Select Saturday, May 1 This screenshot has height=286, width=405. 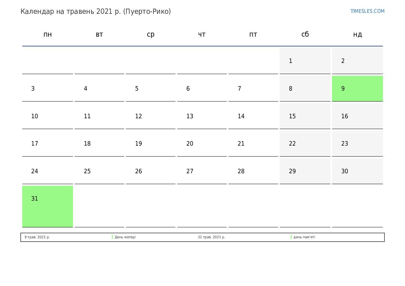click(x=305, y=61)
